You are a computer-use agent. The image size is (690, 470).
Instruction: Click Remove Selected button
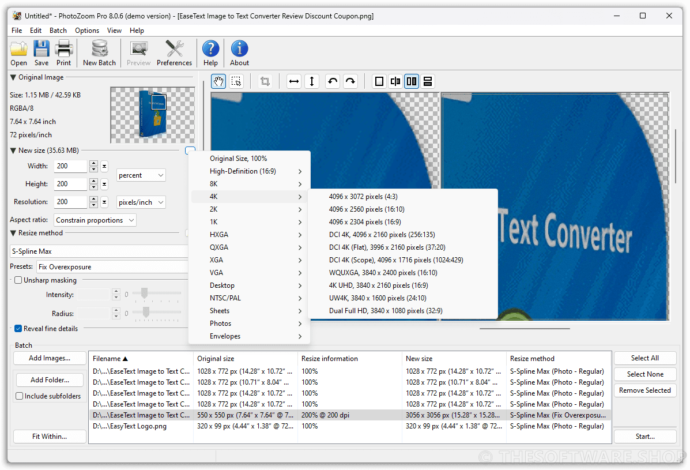645,390
